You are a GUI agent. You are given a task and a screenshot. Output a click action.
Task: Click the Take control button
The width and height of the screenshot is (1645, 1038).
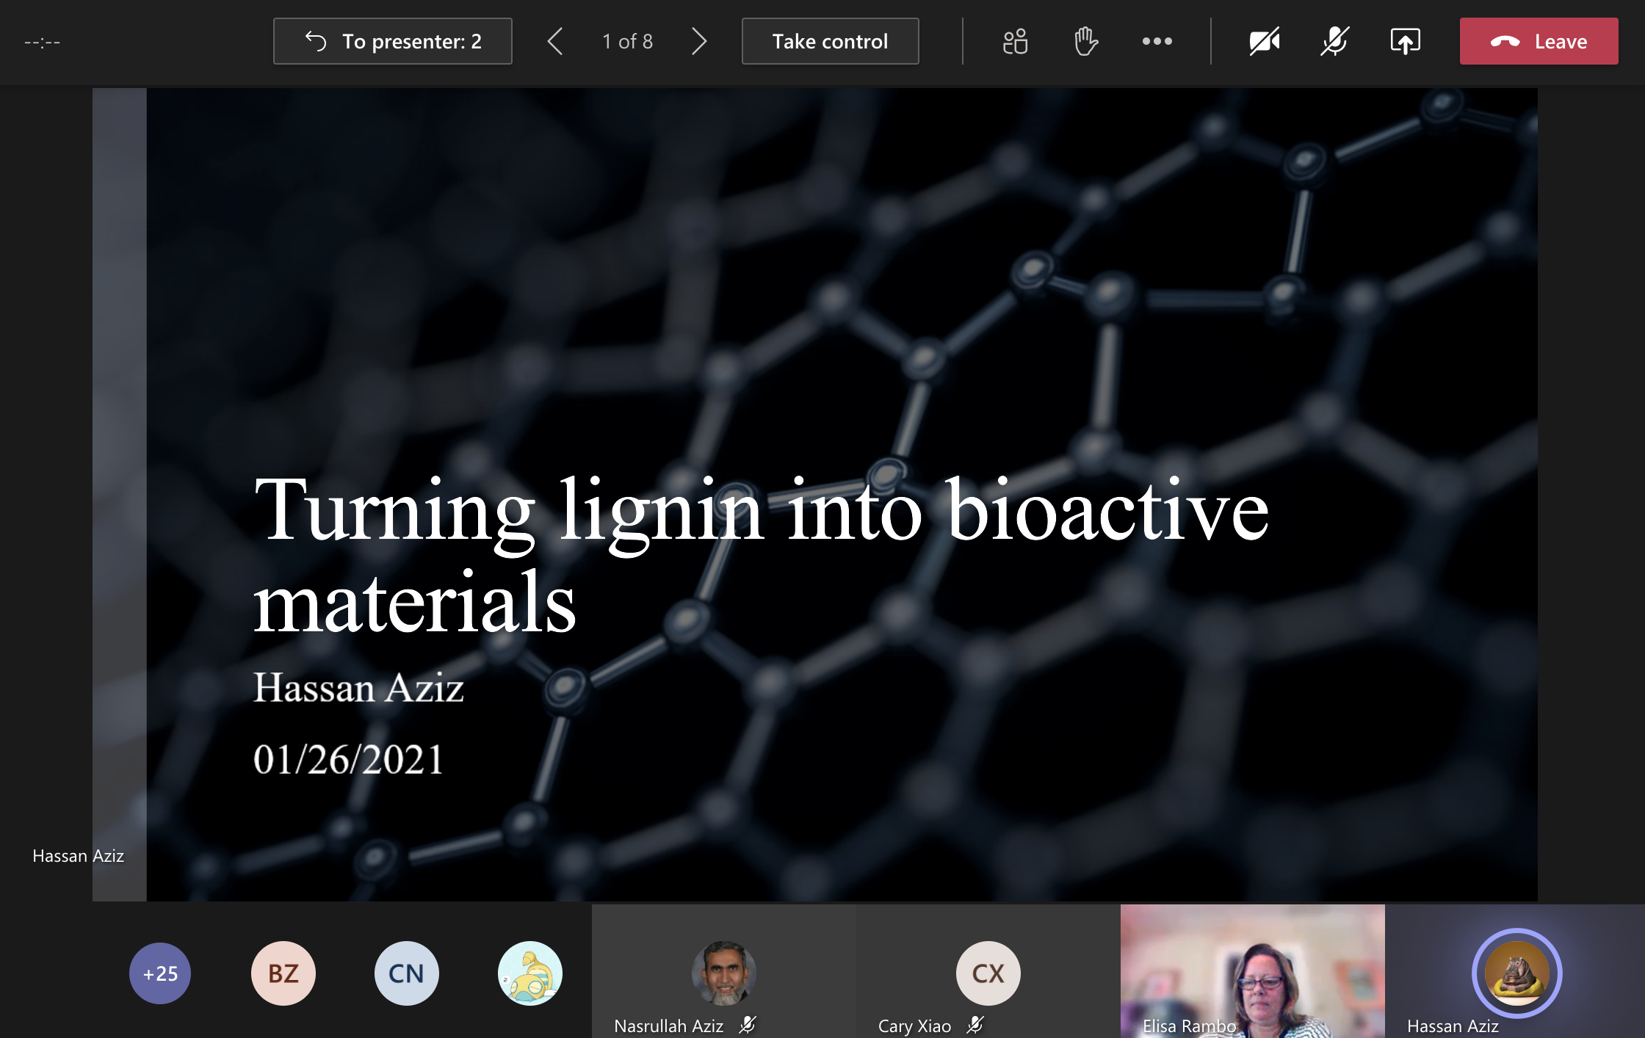tap(830, 42)
